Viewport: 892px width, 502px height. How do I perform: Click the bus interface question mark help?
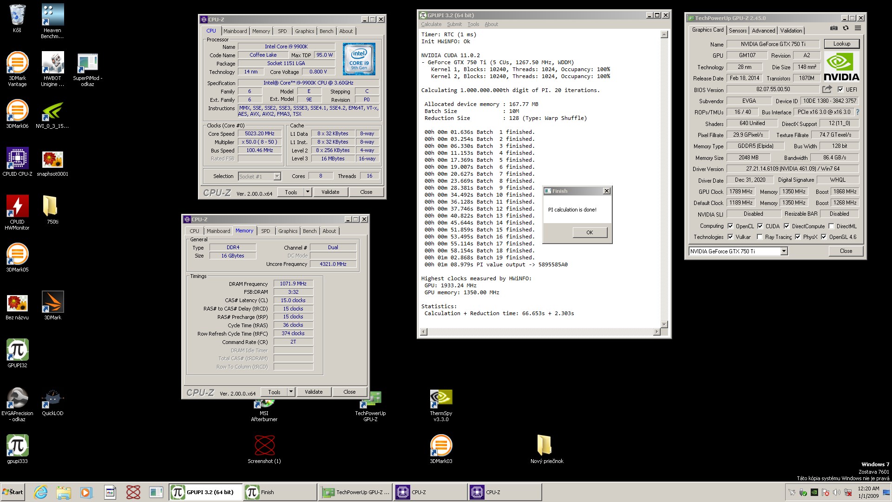click(x=857, y=112)
